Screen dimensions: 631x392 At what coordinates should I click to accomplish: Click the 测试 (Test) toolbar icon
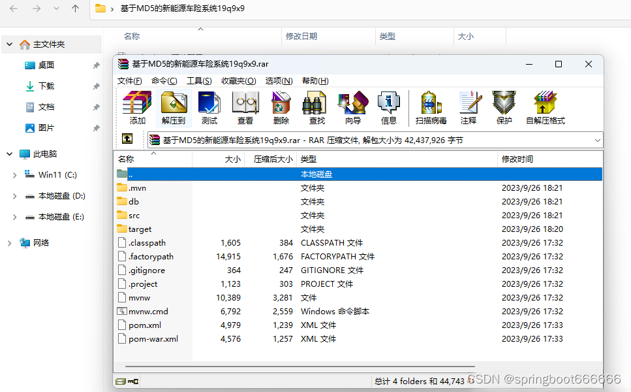coord(209,107)
